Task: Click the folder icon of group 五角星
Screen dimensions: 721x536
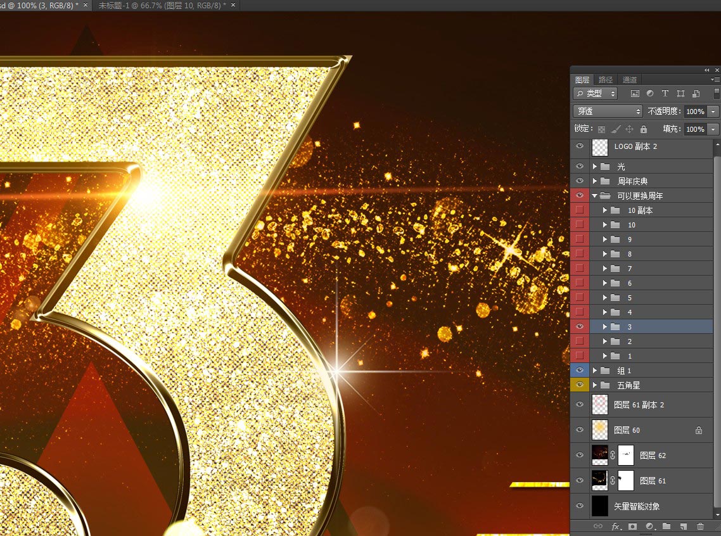Action: pos(605,385)
